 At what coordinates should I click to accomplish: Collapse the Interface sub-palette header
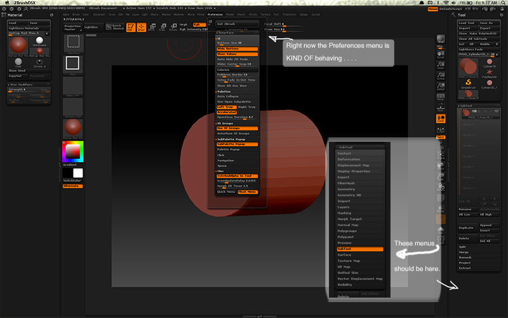[x=237, y=33]
